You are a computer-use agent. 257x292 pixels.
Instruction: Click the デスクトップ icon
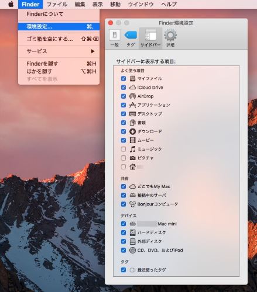click(132, 114)
